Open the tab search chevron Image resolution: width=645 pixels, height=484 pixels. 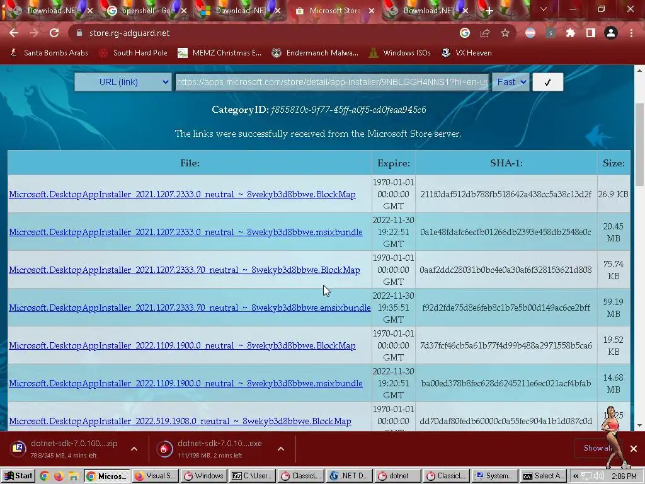click(544, 9)
